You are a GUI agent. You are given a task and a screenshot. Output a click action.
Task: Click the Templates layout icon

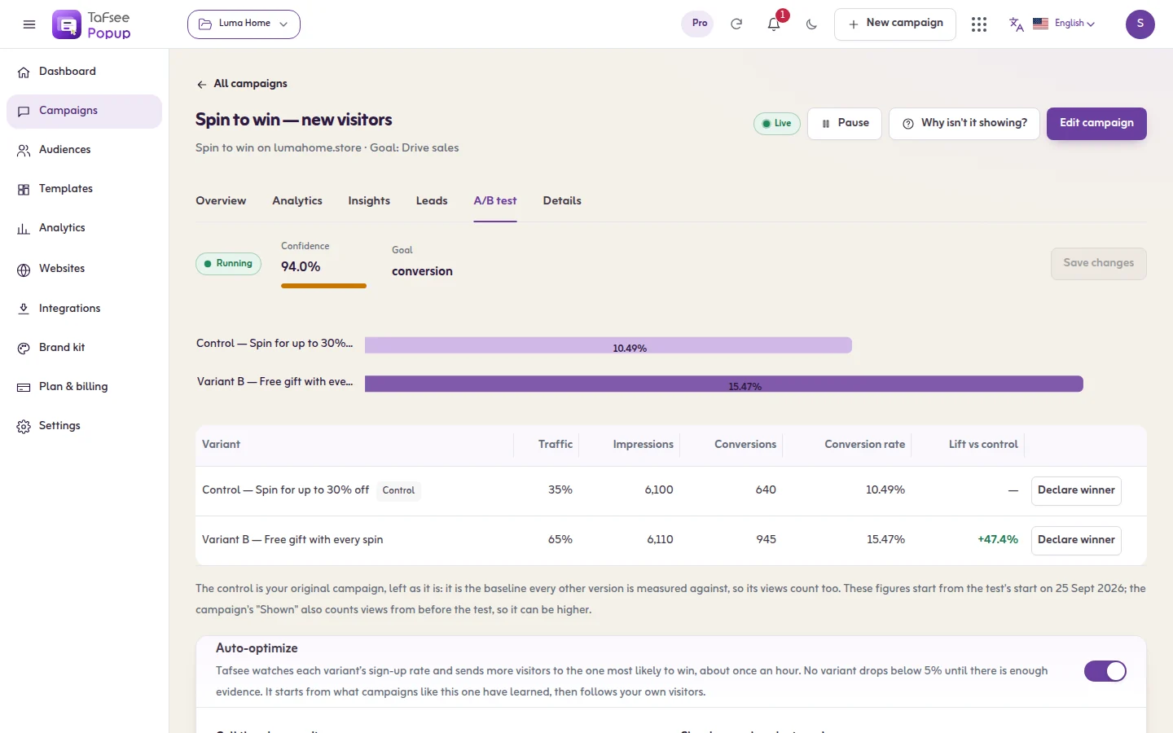(x=24, y=190)
